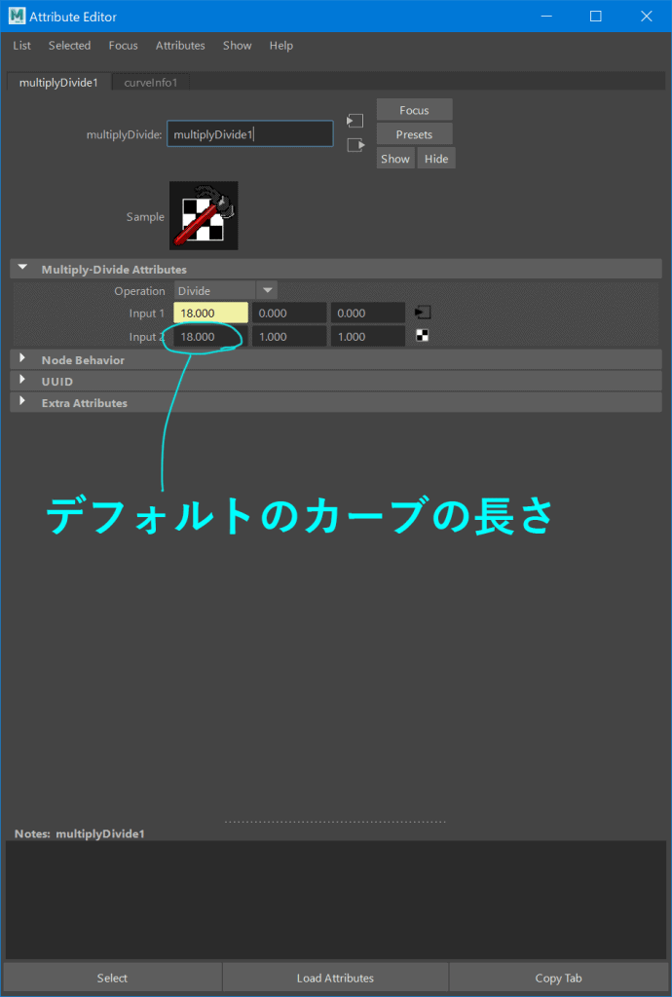
Task: Switch to the curveInfo1 tab
Action: pyautogui.click(x=151, y=83)
